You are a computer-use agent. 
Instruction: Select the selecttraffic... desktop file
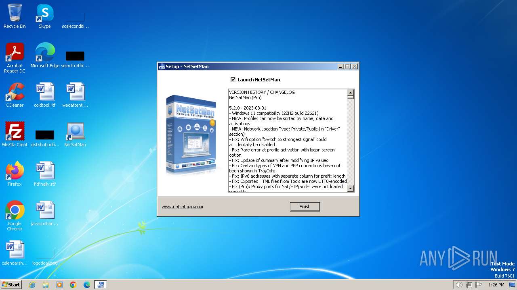click(75, 59)
